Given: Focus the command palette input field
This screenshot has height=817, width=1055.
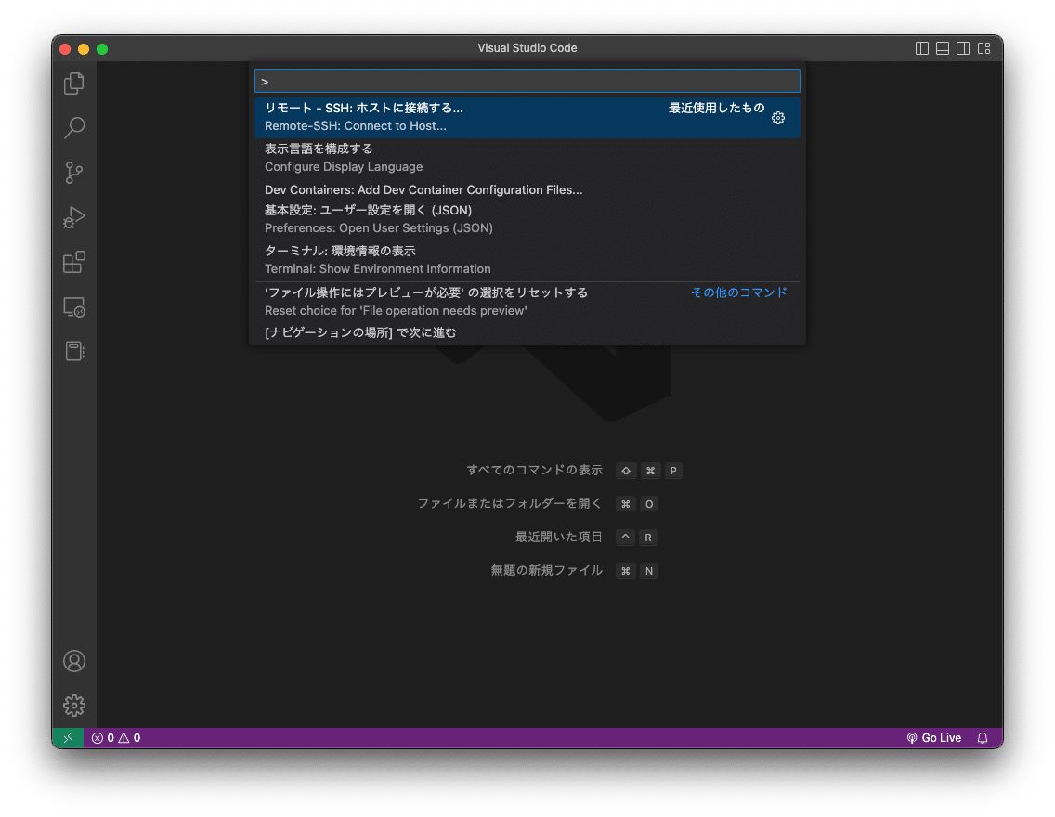Looking at the screenshot, I should coord(527,81).
